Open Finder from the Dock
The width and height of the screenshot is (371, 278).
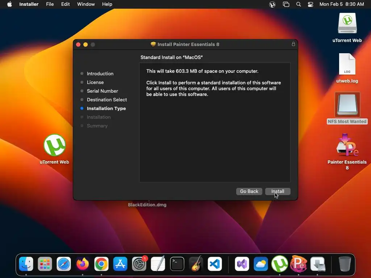(26, 264)
